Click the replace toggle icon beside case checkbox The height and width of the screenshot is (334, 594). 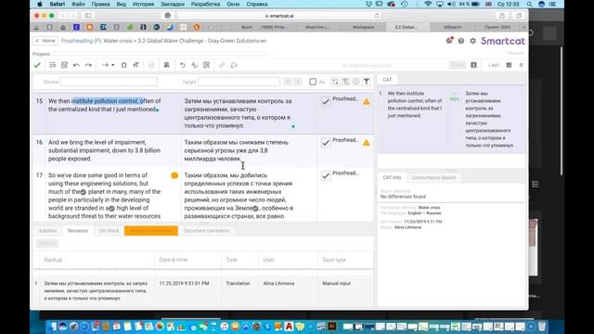(335, 82)
